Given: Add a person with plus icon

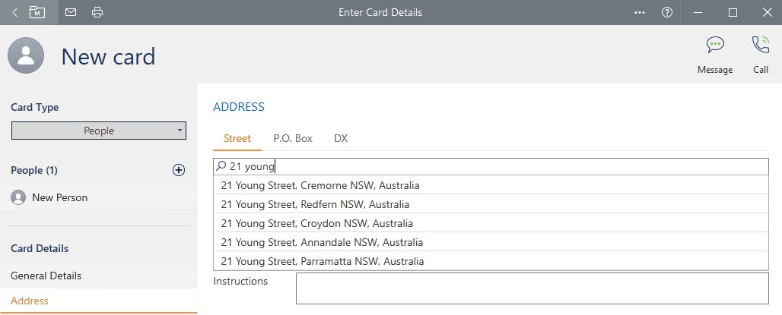Looking at the screenshot, I should pyautogui.click(x=179, y=170).
